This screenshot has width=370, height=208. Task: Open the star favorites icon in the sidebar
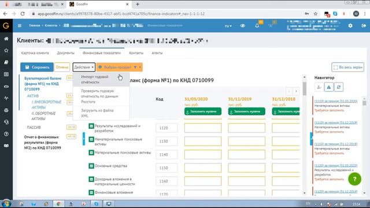click(x=6, y=50)
